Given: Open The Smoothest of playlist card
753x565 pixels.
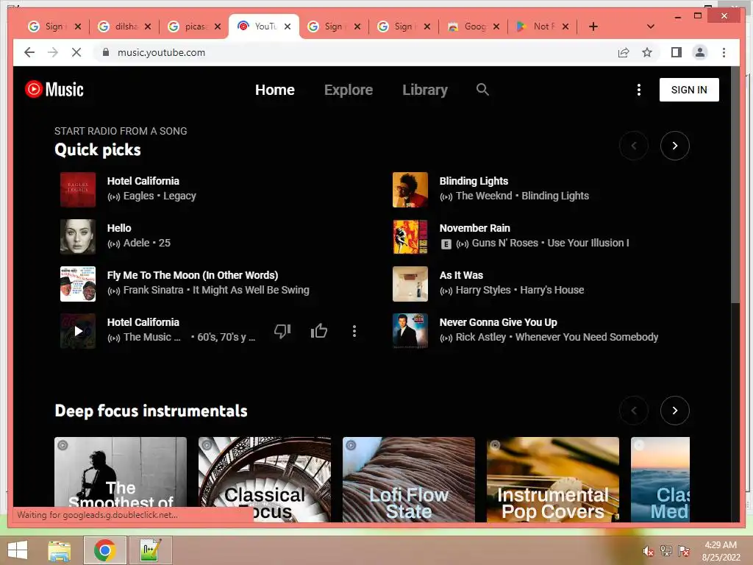Looking at the screenshot, I should point(121,472).
